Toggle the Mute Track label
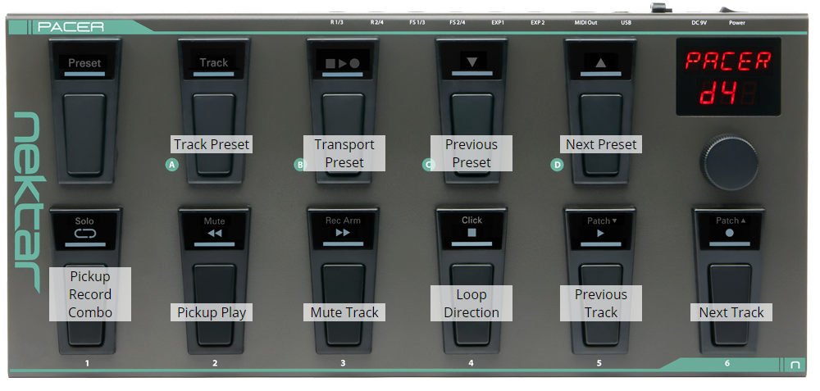The height and width of the screenshot is (391, 820). click(344, 312)
